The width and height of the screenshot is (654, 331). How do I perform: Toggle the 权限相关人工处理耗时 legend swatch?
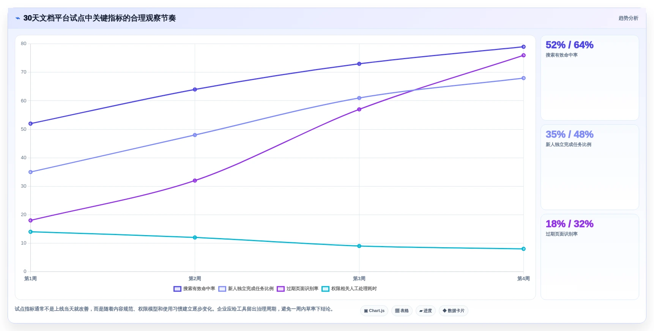pos(325,289)
